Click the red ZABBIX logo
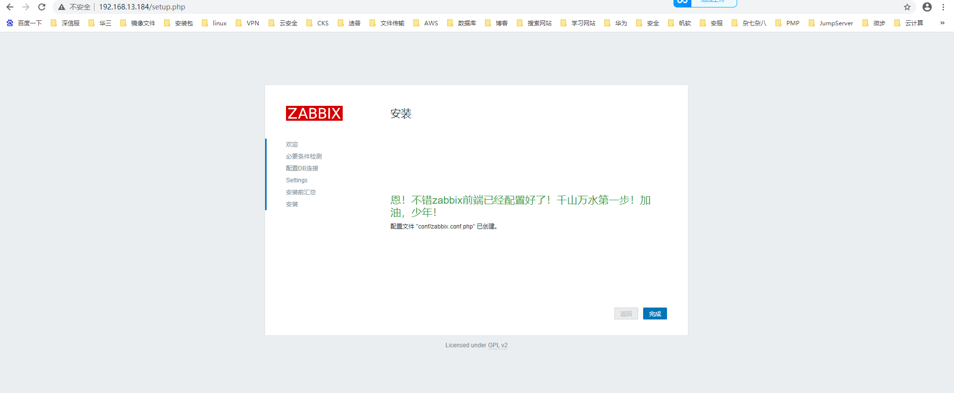The image size is (954, 393). coord(314,113)
